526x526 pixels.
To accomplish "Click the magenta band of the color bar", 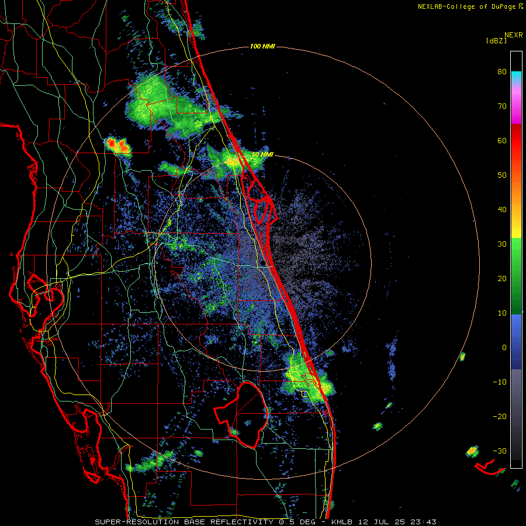I will coord(516,108).
